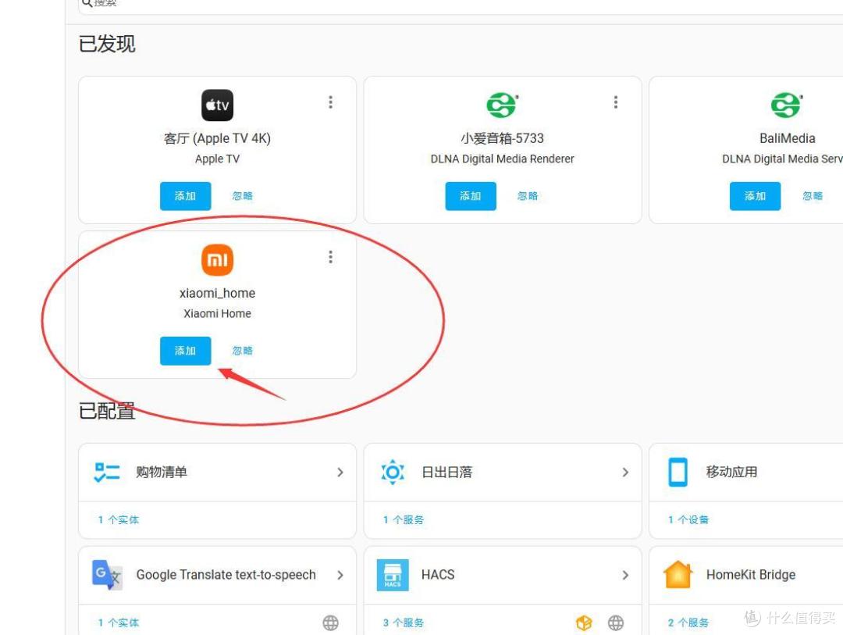Click the HomeKit Bridge house icon
This screenshot has width=843, height=635.
(x=678, y=575)
